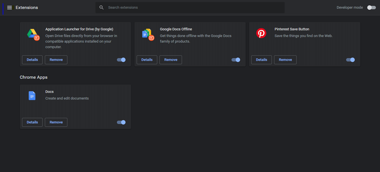
Task: Click the Application Launcher for Drive title
Action: (x=79, y=29)
